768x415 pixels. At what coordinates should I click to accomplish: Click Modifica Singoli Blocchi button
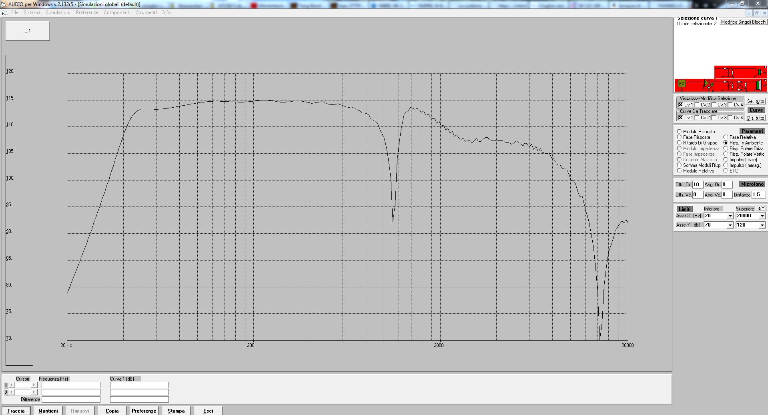pyautogui.click(x=743, y=22)
